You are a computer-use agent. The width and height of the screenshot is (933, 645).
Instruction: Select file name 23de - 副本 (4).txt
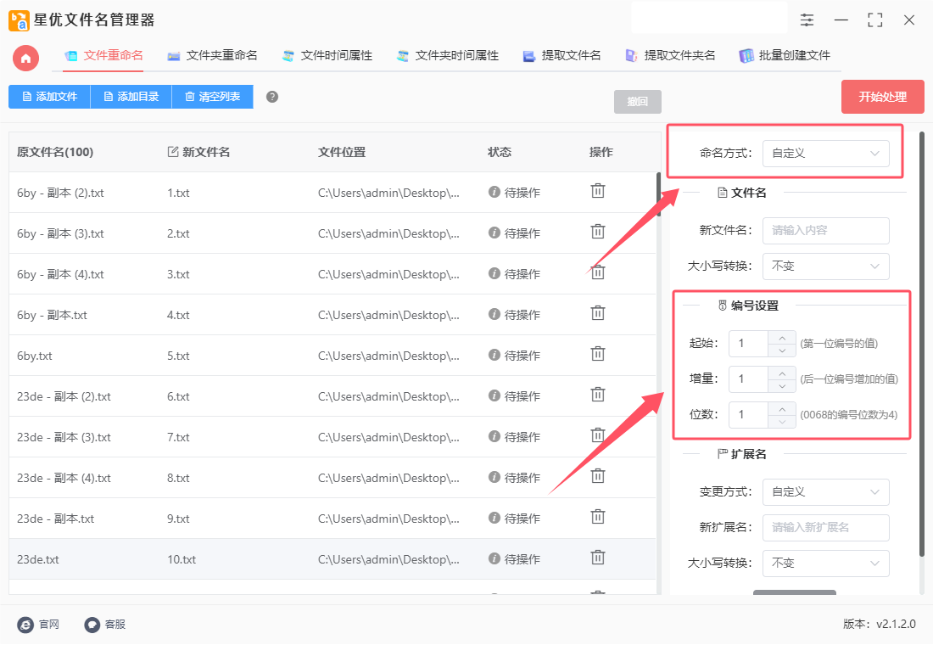(x=64, y=479)
